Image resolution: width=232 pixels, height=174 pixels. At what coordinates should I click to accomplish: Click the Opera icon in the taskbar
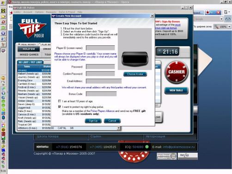3,22
